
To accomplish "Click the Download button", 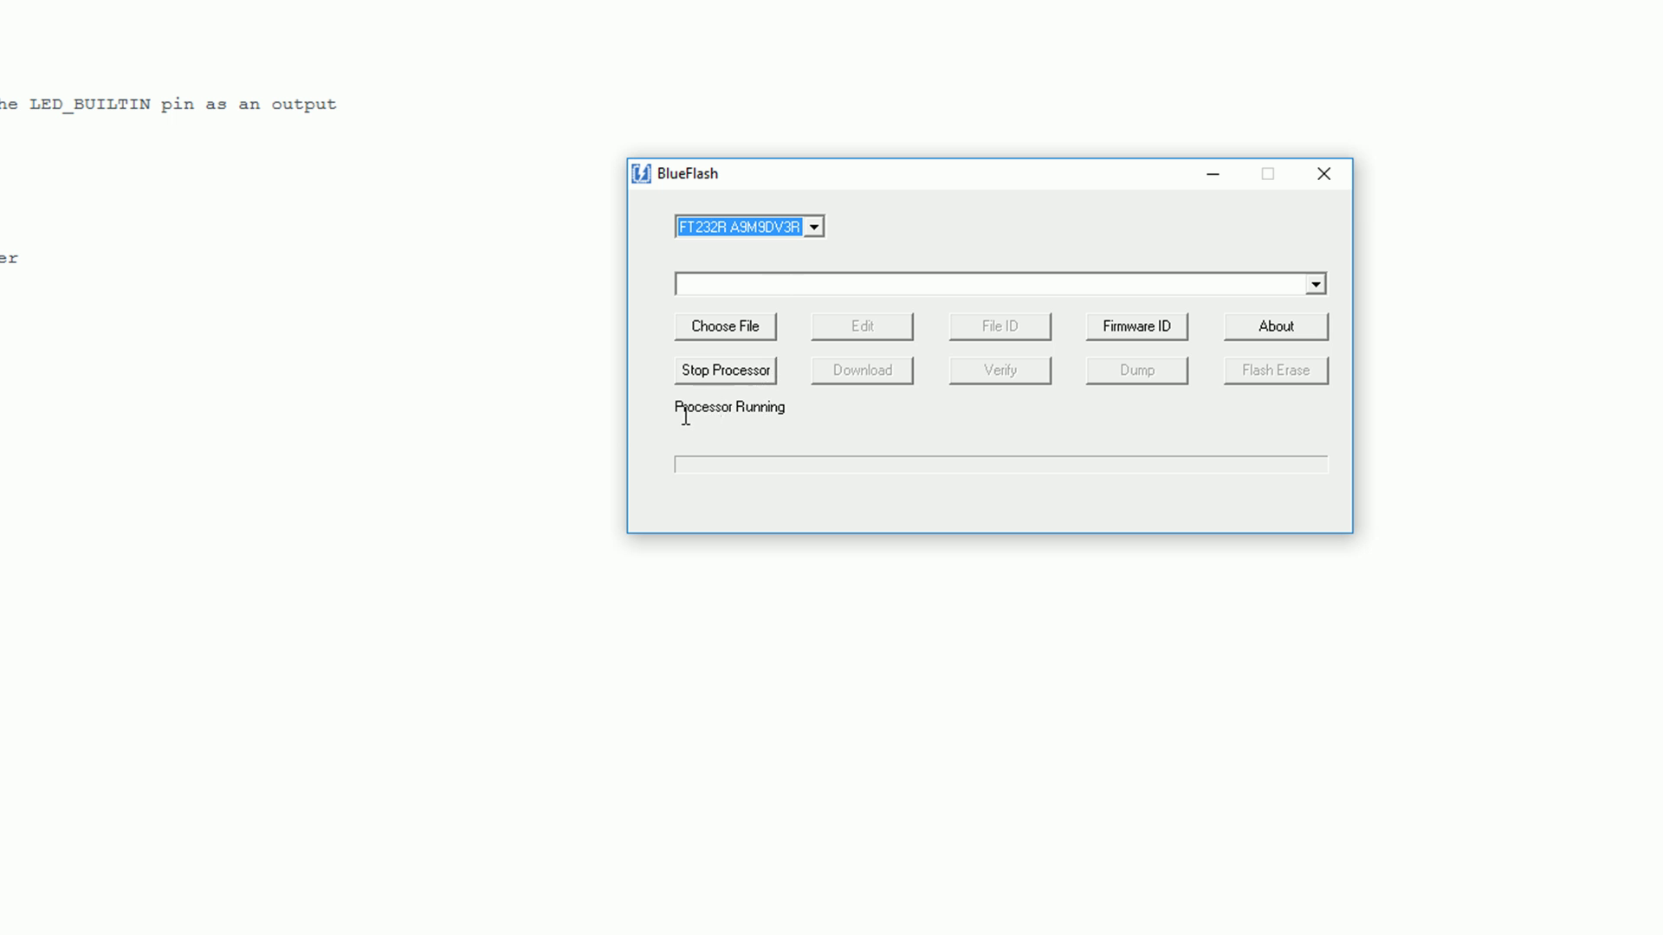I will coord(863,370).
